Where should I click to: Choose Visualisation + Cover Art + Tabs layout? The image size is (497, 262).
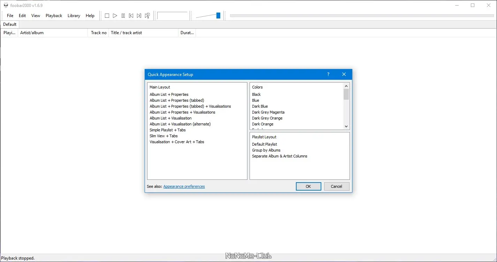point(177,142)
